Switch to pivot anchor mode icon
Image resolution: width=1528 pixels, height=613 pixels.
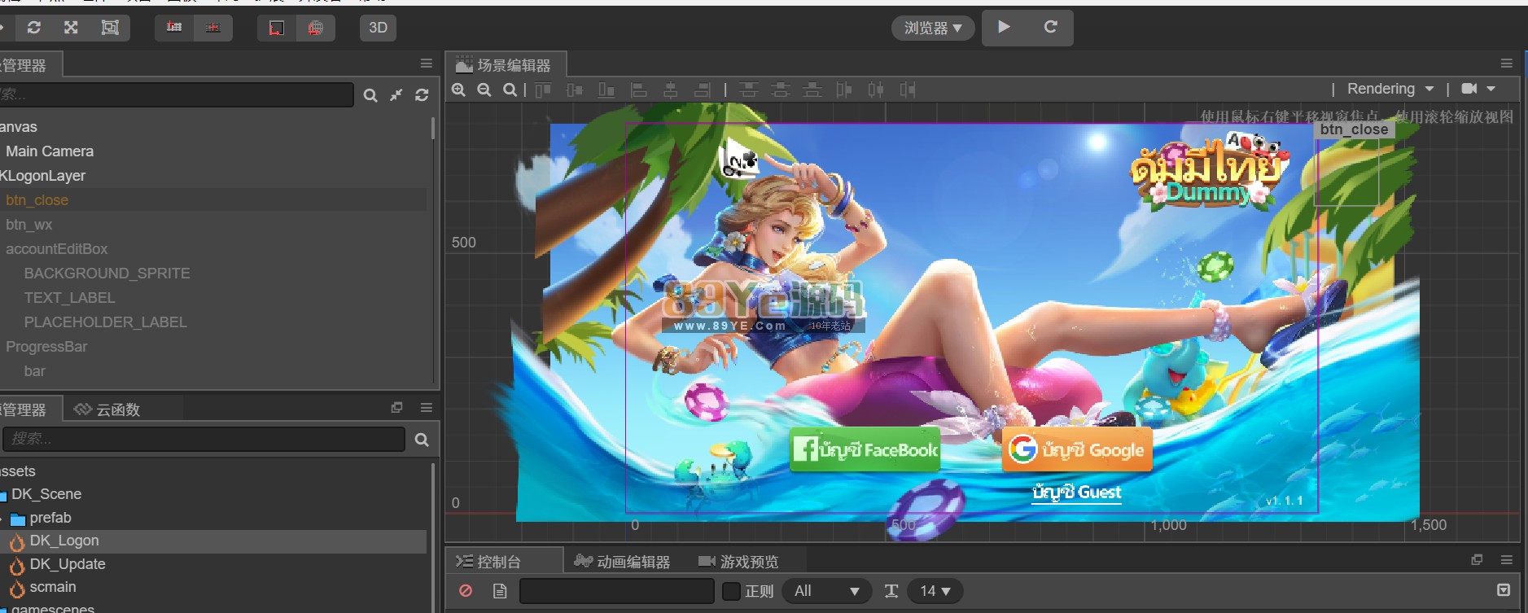174,28
